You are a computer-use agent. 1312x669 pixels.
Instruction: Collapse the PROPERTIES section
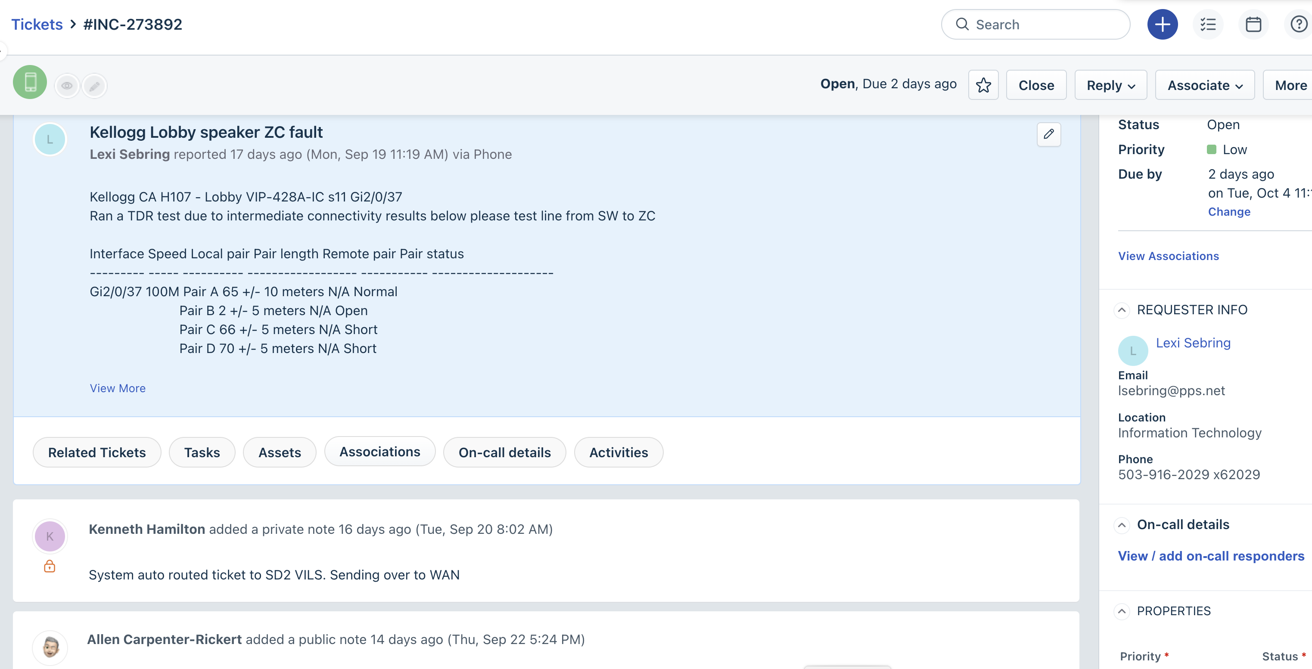1122,611
